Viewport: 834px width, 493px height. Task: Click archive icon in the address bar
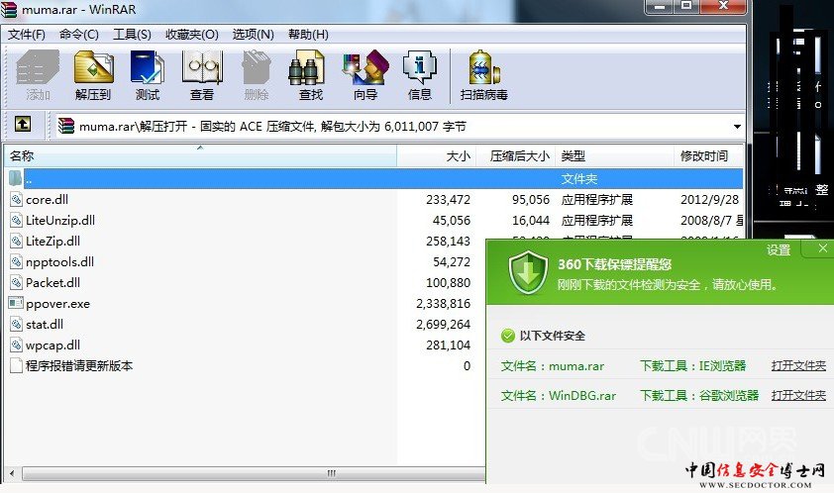66,126
